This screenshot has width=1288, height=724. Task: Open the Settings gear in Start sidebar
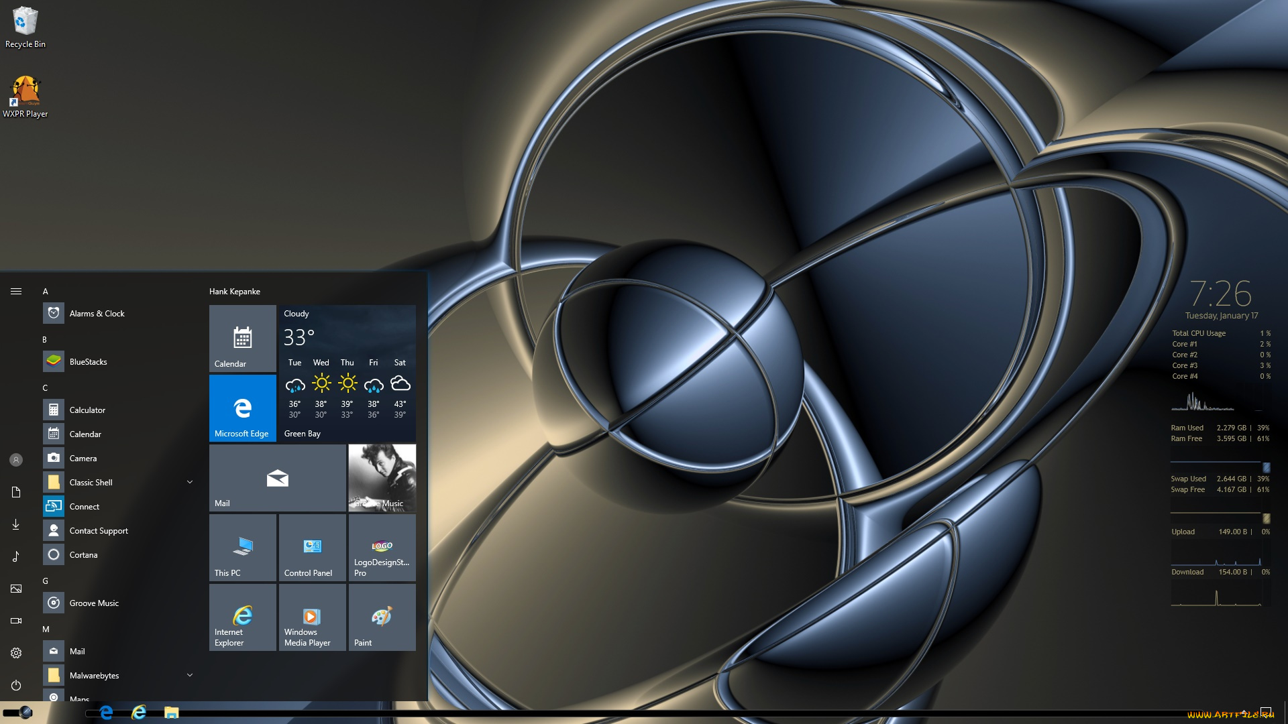pyautogui.click(x=16, y=653)
